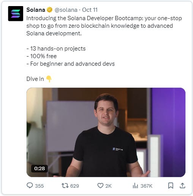Screen dimensions: 193x196
Task: Open the Solana profile avatar logo
Action: (16, 14)
